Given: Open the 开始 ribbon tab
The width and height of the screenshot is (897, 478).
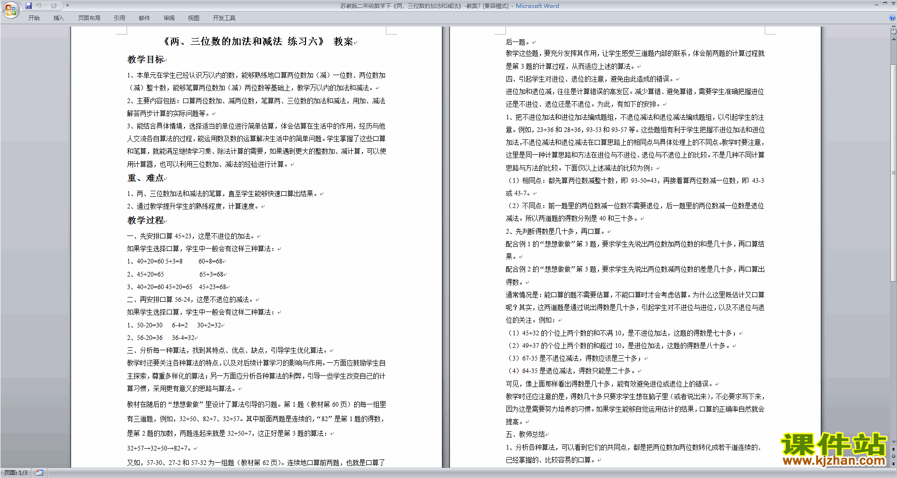Looking at the screenshot, I should [x=34, y=18].
